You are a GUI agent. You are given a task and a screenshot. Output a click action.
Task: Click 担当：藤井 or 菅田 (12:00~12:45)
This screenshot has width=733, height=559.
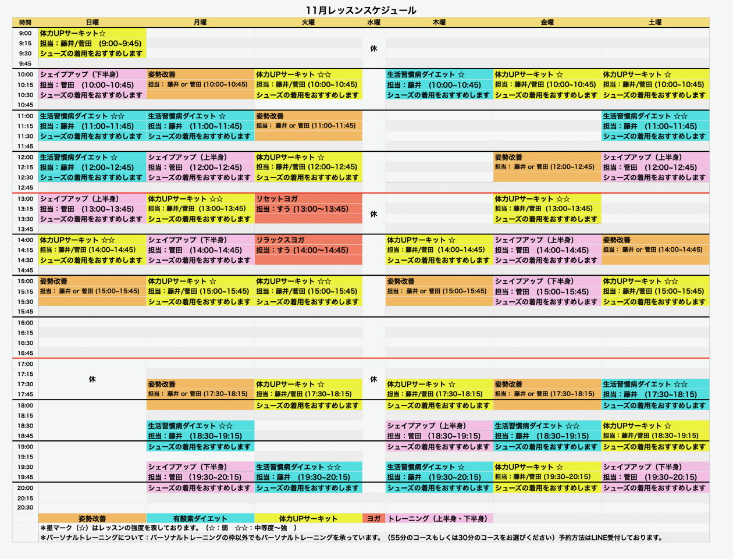tap(547, 167)
